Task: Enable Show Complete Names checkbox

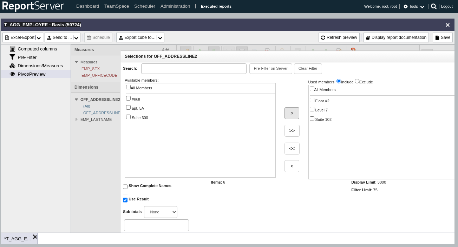Action: [x=125, y=187]
